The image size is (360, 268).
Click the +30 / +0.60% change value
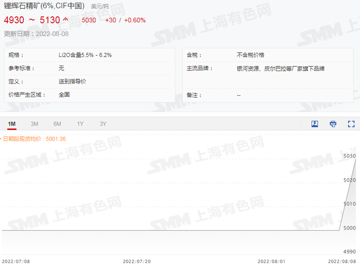click(125, 20)
